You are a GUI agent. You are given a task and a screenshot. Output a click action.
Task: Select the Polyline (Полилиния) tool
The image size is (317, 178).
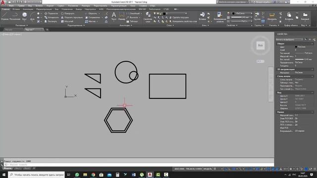point(15,16)
